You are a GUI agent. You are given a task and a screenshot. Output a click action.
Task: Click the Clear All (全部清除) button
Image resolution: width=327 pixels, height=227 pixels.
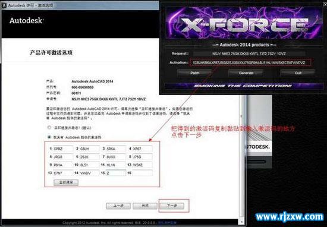point(66,182)
